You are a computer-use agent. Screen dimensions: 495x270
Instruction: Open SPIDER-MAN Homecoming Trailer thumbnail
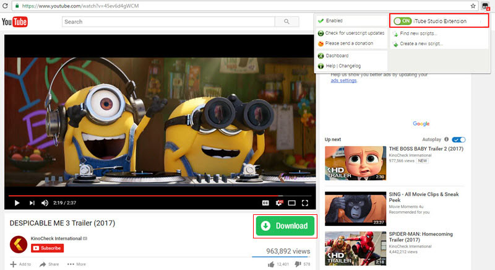click(355, 248)
